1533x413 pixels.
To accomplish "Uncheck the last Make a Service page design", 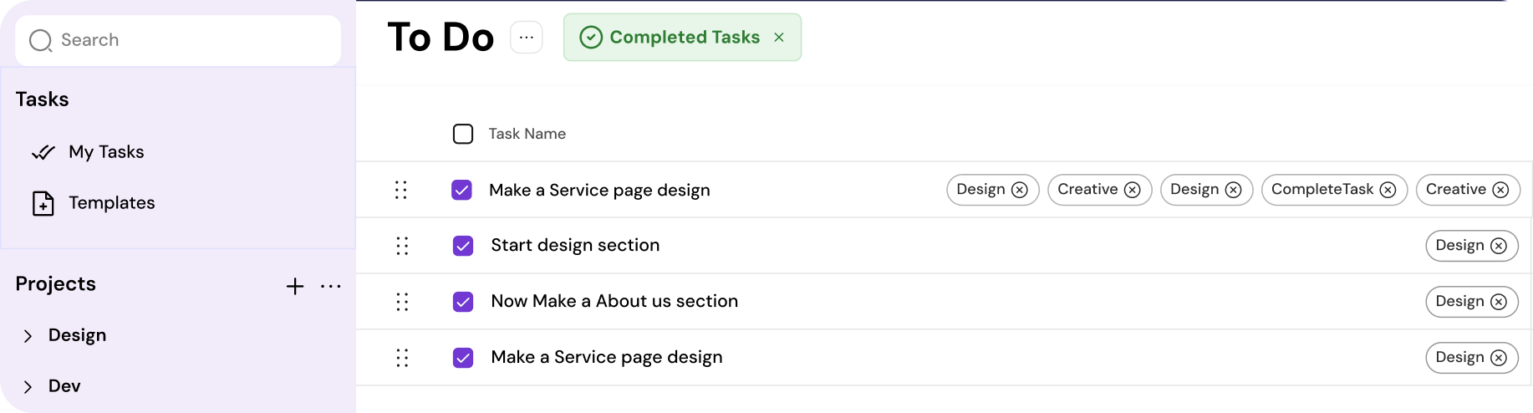I will (x=463, y=358).
